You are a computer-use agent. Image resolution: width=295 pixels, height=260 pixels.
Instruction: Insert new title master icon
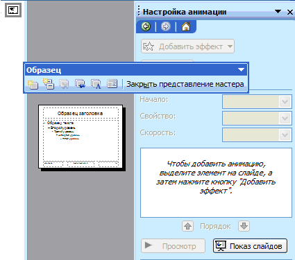[49, 84]
